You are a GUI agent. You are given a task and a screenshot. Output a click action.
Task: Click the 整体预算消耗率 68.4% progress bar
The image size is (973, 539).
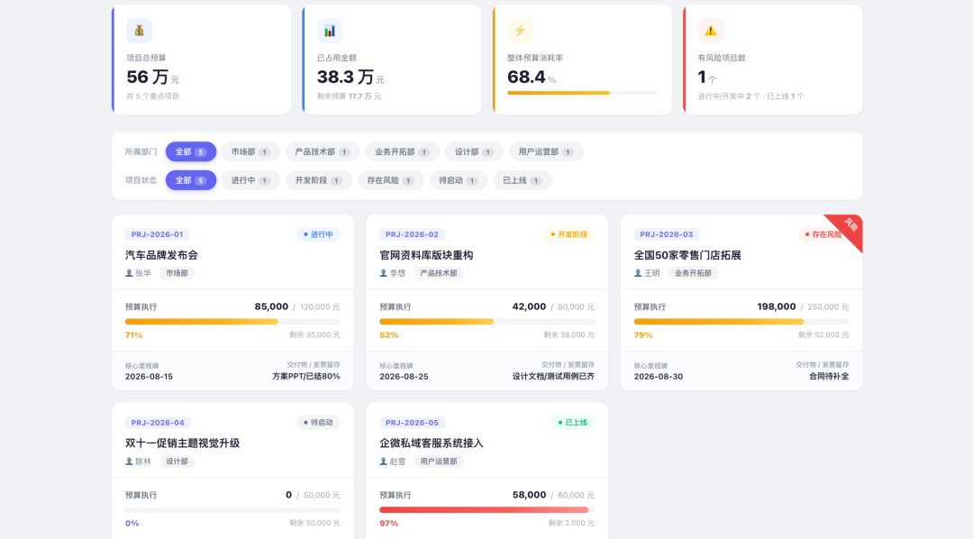point(582,93)
